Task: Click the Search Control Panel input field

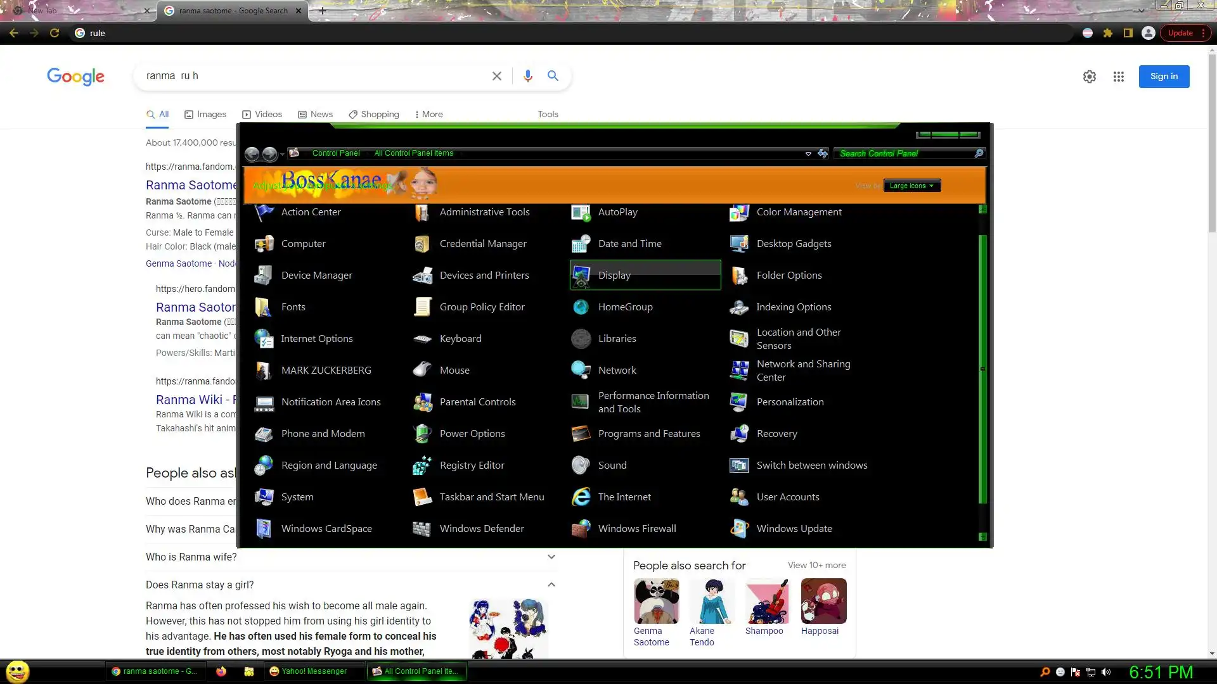Action: [903, 153]
